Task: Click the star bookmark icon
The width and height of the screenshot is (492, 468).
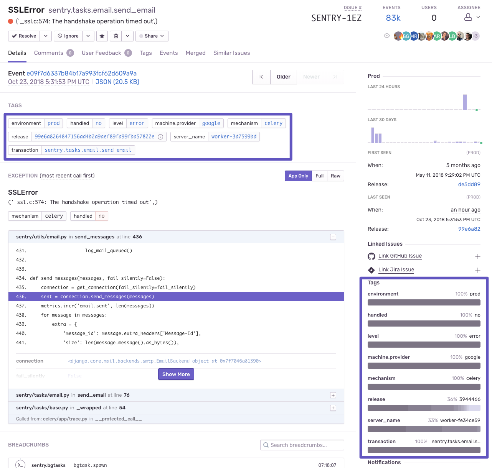Action: tap(102, 36)
